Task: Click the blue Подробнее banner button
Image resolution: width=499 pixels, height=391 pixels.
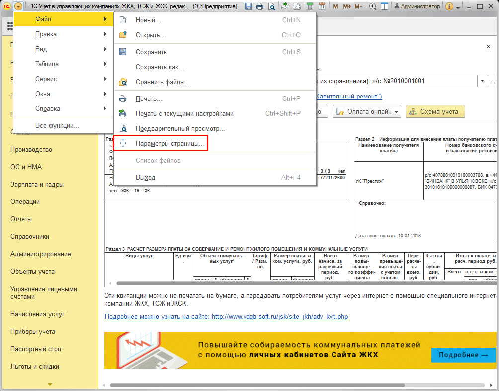Action: (x=463, y=355)
